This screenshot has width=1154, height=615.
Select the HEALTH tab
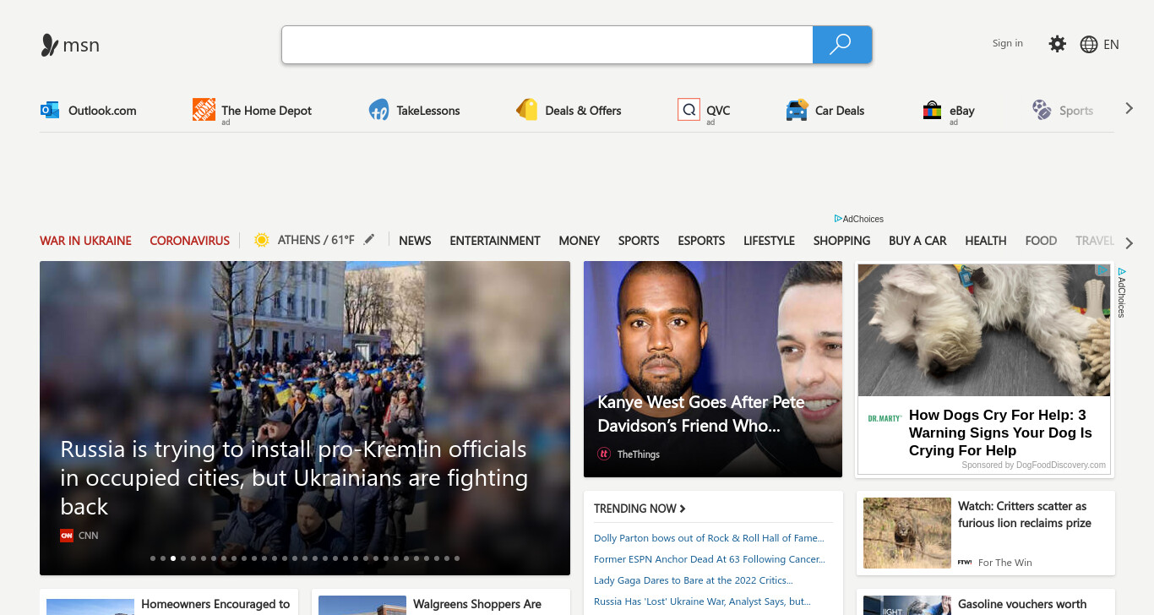pos(986,241)
